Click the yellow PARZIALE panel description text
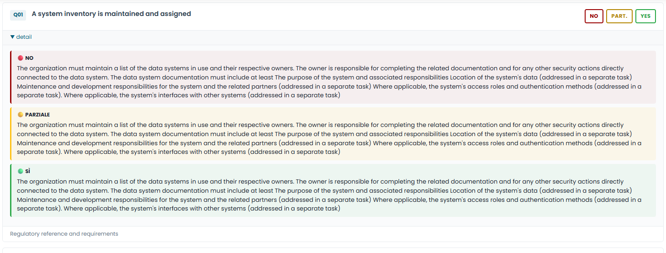666x253 pixels. tap(329, 138)
